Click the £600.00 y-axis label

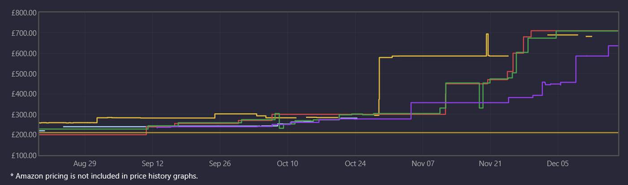tap(24, 53)
